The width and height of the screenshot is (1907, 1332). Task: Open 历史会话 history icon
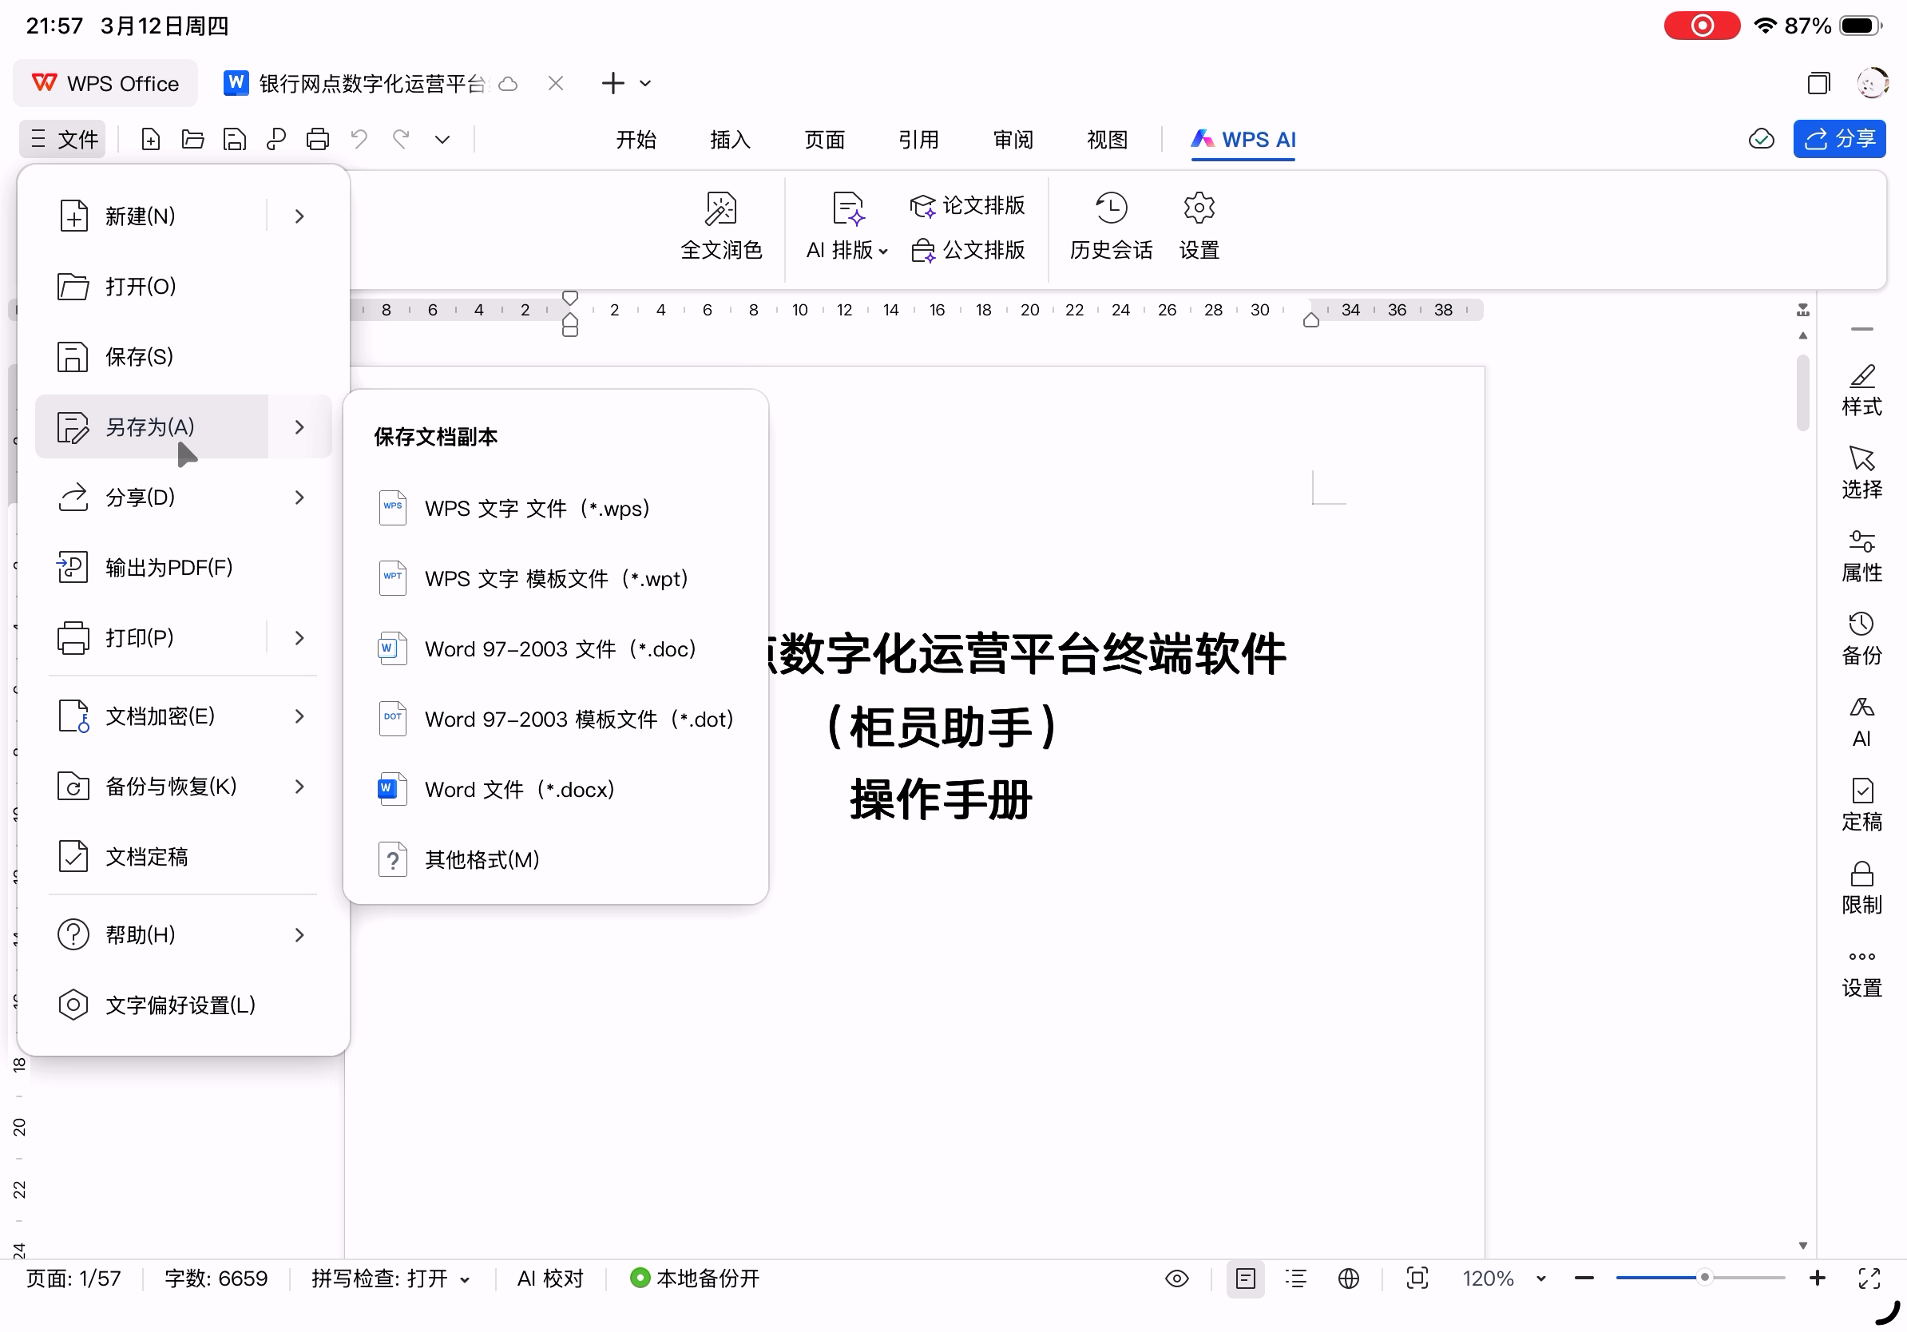point(1110,224)
